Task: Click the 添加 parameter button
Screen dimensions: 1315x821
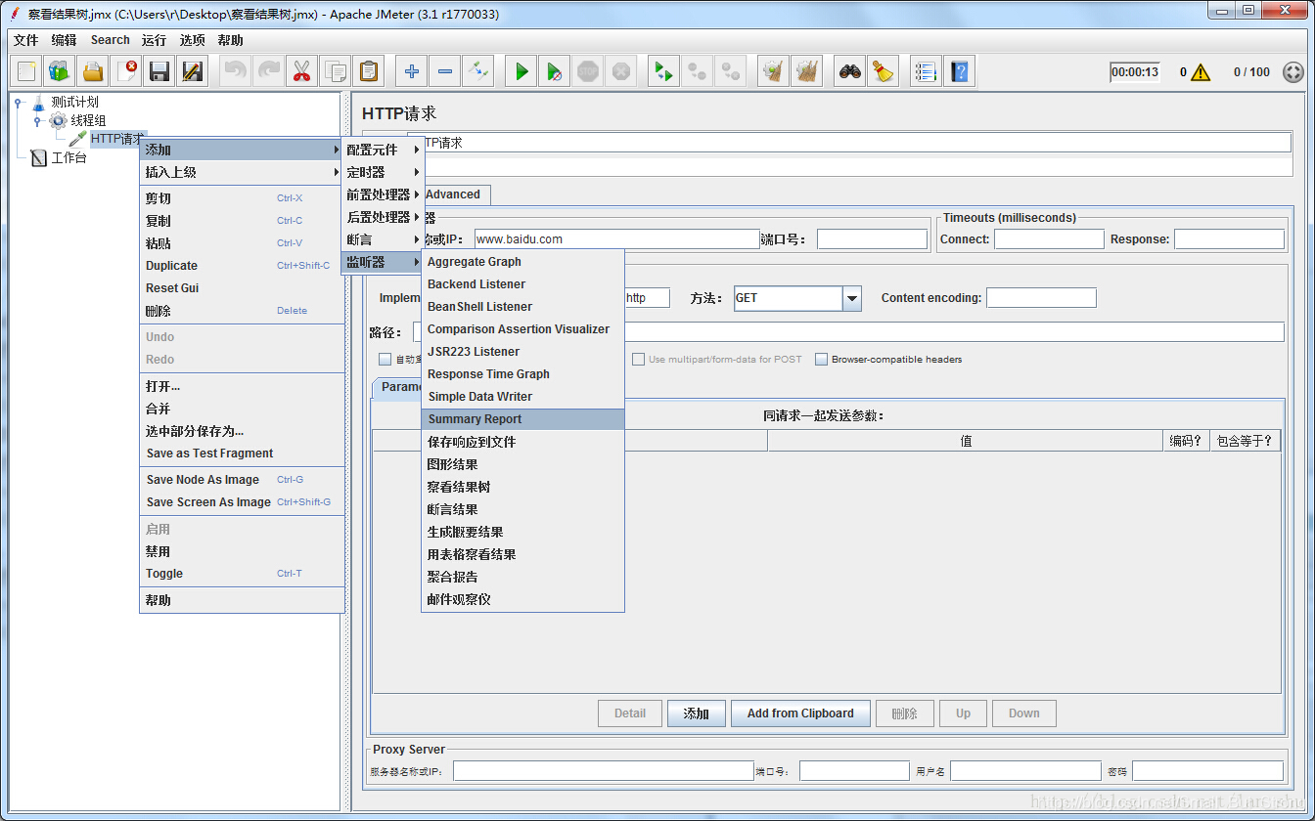Action: point(697,713)
